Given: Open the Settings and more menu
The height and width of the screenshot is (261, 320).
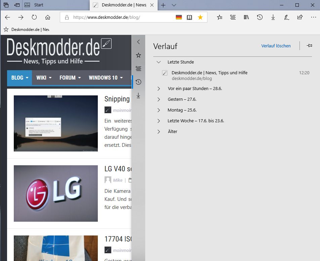Looking at the screenshot, I should point(314,17).
